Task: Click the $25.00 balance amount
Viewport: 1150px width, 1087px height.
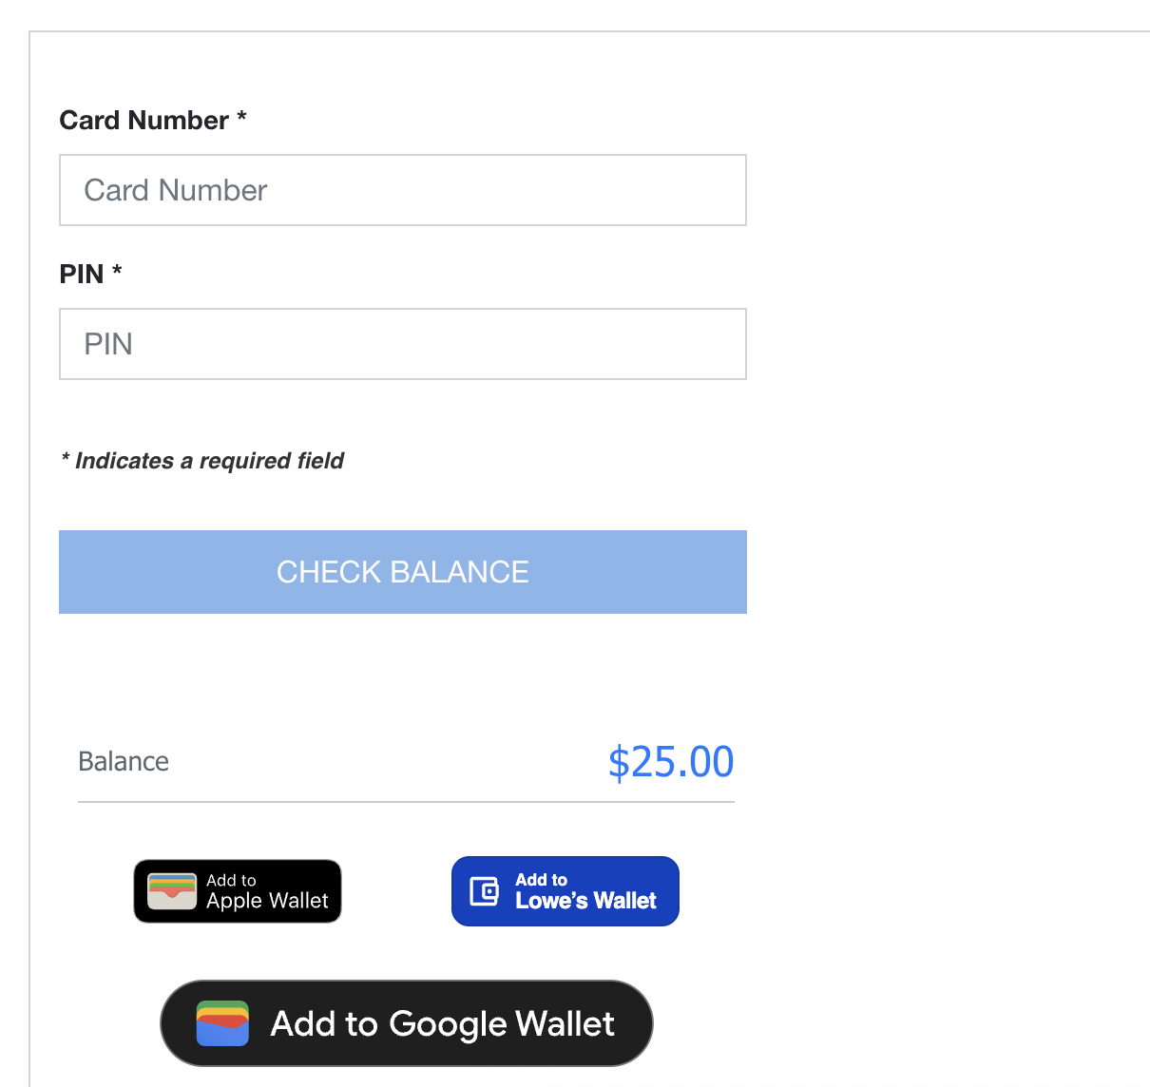Action: [670, 762]
